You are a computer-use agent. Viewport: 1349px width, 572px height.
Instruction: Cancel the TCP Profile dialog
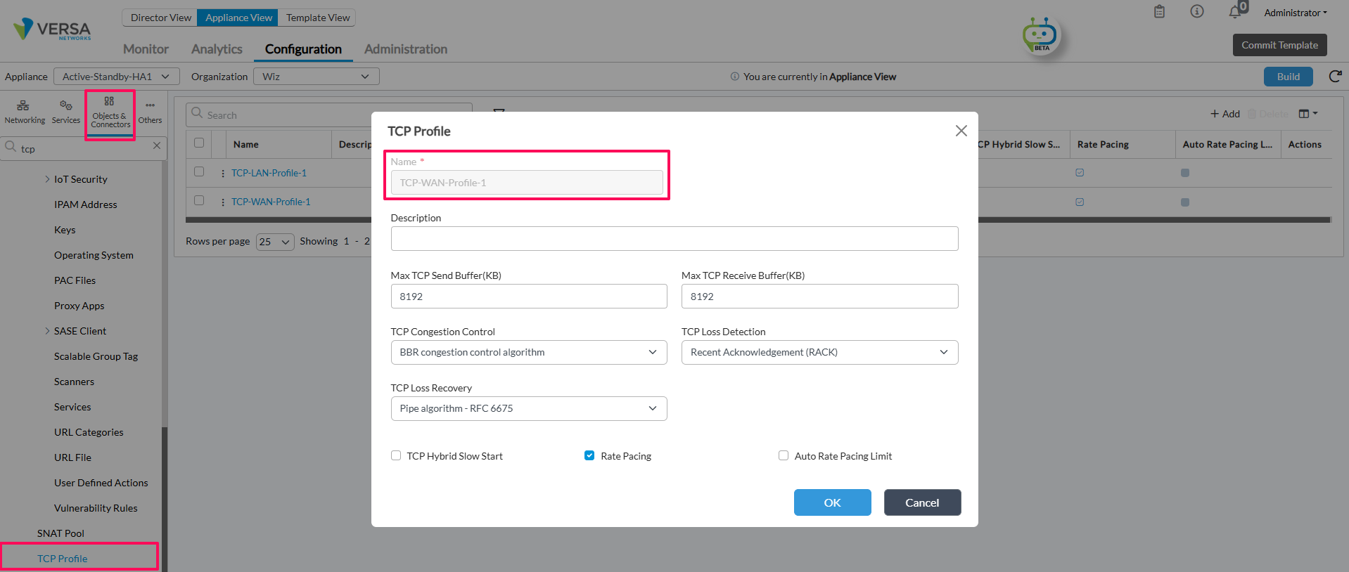point(922,502)
